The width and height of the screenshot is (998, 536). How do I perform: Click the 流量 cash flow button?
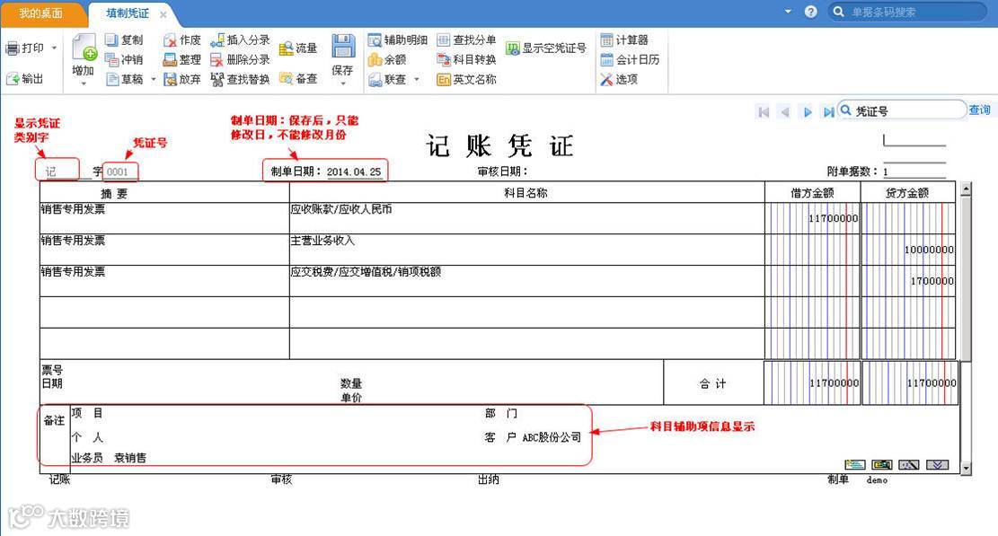(x=298, y=48)
